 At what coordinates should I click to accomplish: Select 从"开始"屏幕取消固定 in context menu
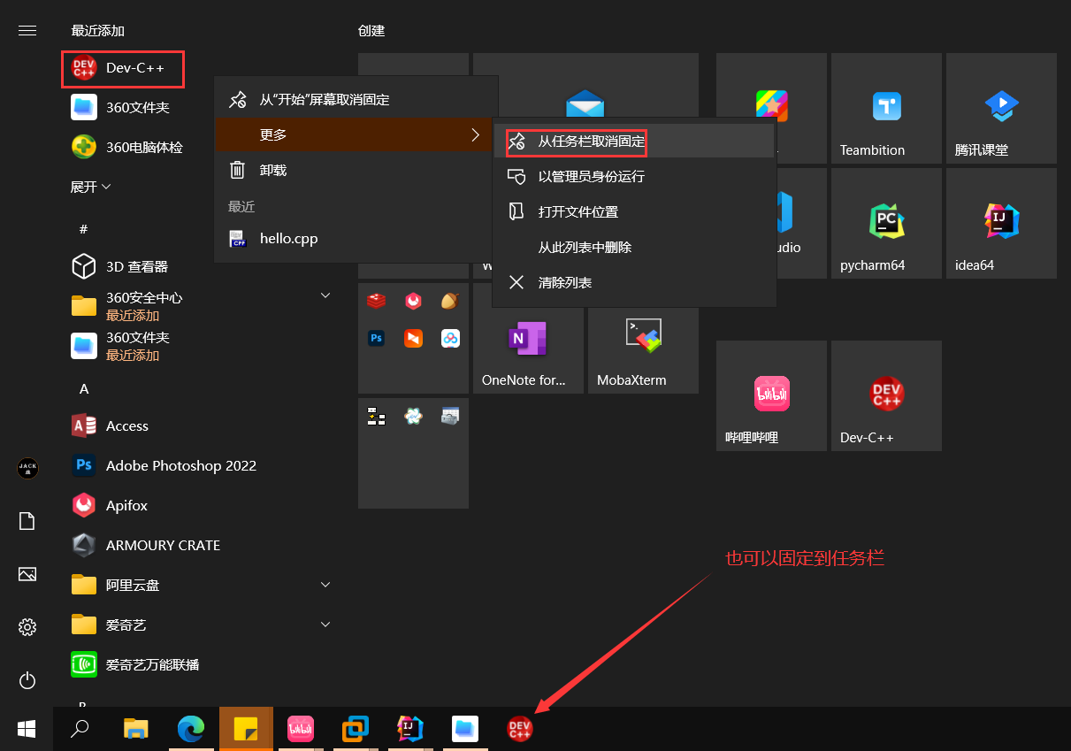point(356,99)
